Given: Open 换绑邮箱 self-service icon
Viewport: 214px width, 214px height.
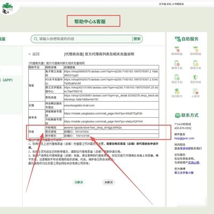Looking at the screenshot, I should 196,51.
